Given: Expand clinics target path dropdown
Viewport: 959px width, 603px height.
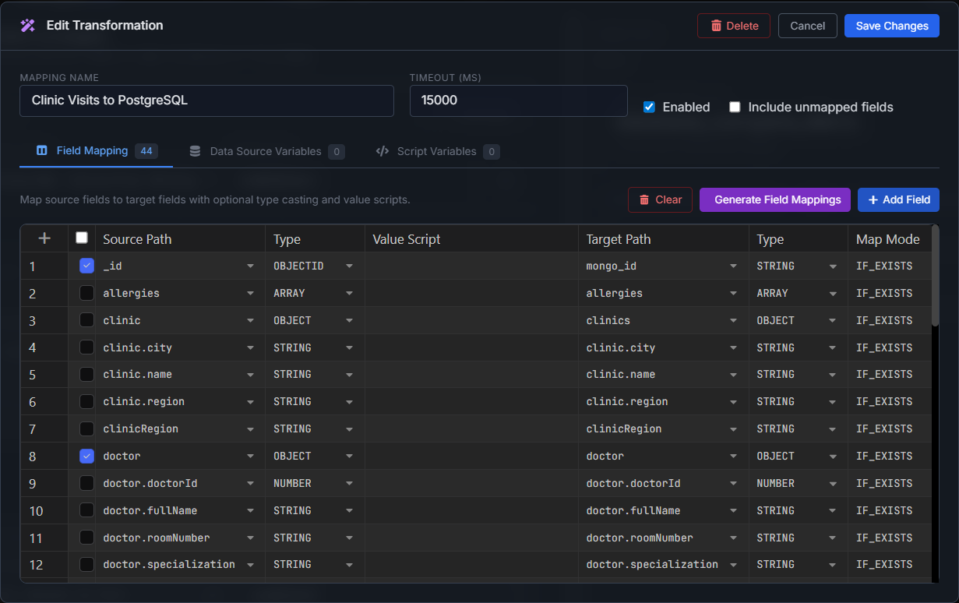Looking at the screenshot, I should [733, 321].
